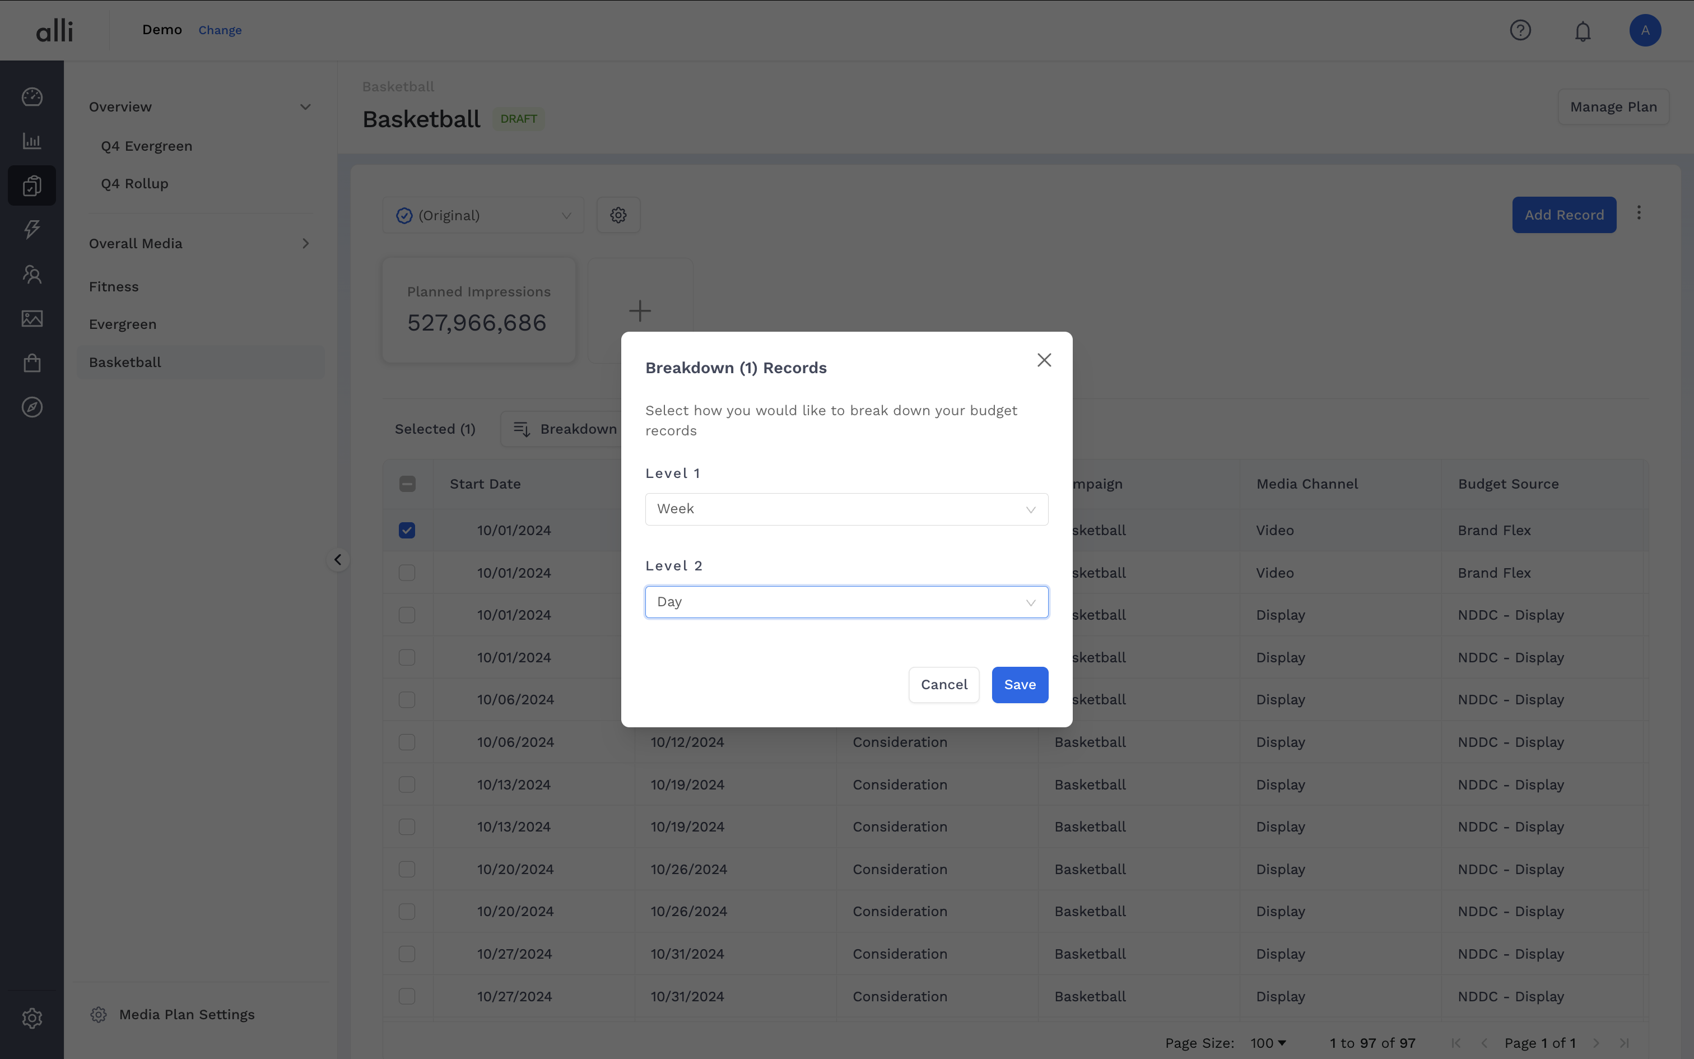
Task: Click the Change link beside Demo
Action: pyautogui.click(x=220, y=30)
